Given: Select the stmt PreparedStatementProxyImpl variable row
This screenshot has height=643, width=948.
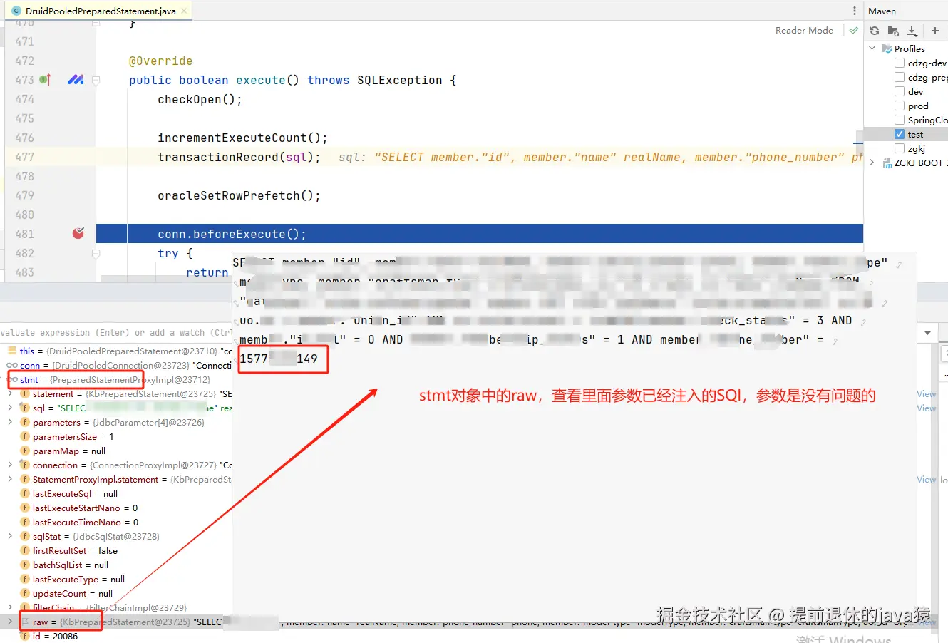Looking at the screenshot, I should point(116,379).
